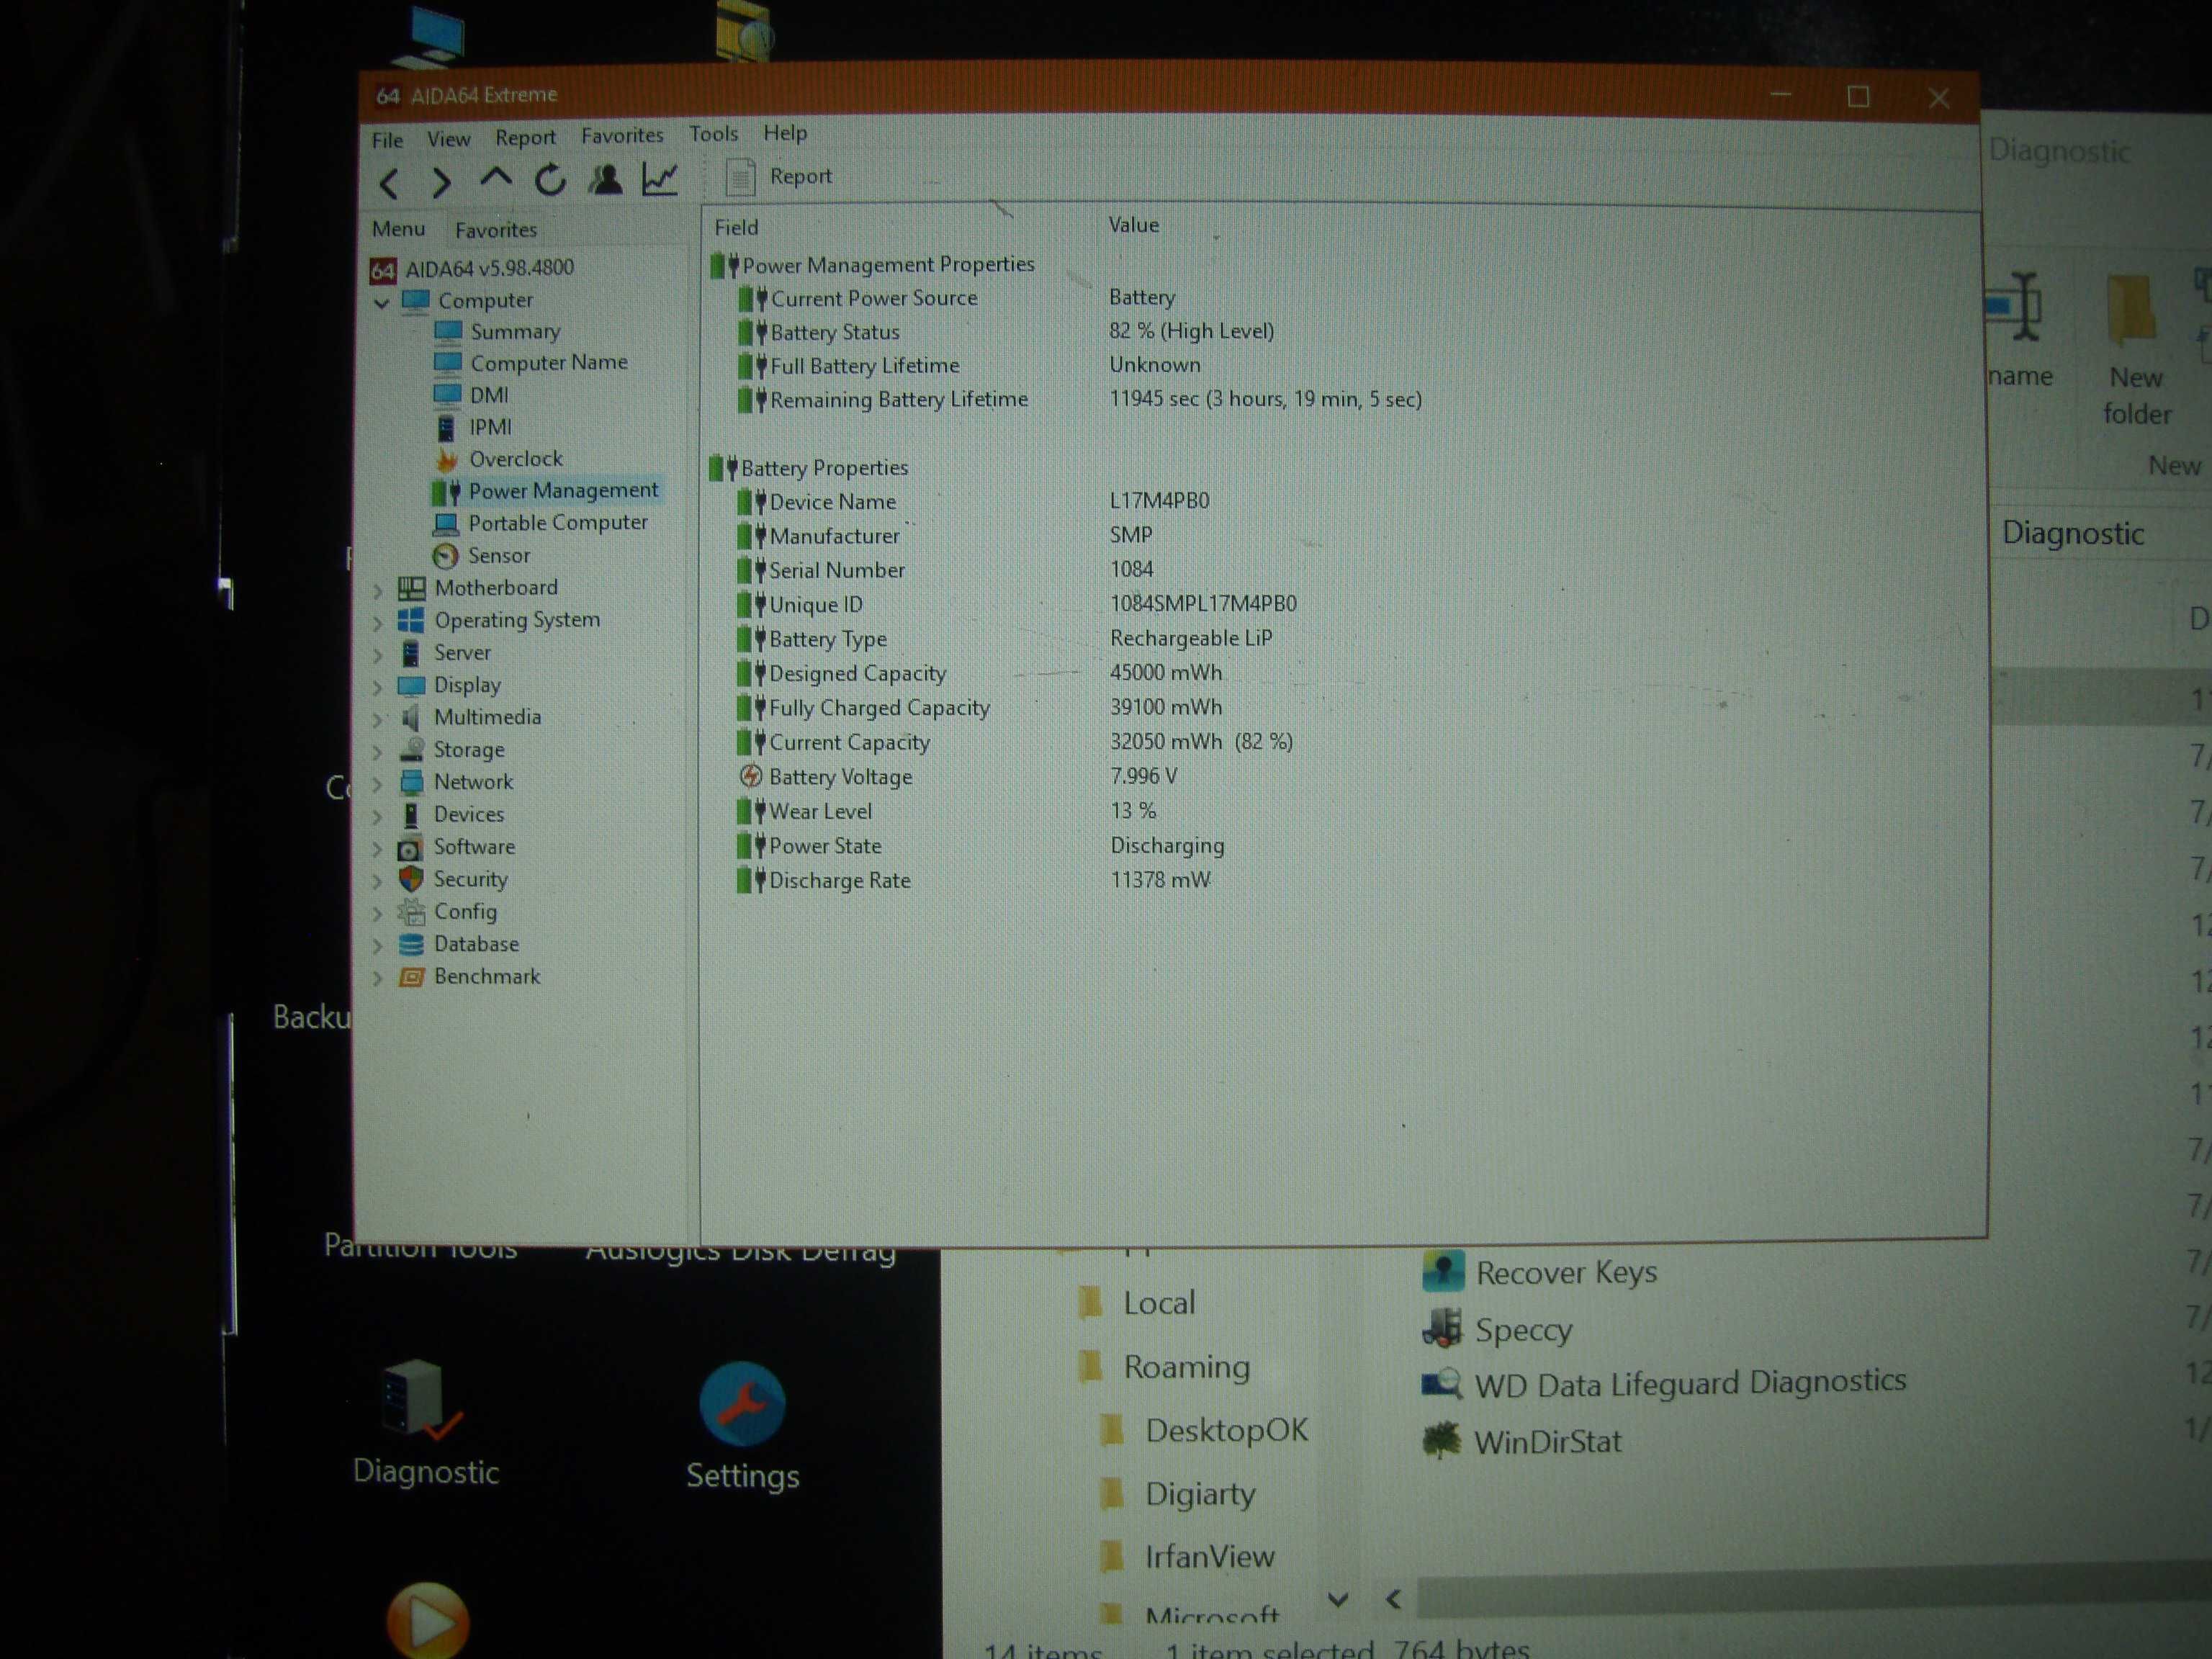Open Speccy in the Explorer window
This screenshot has width=2212, height=1659.
(1497, 1329)
